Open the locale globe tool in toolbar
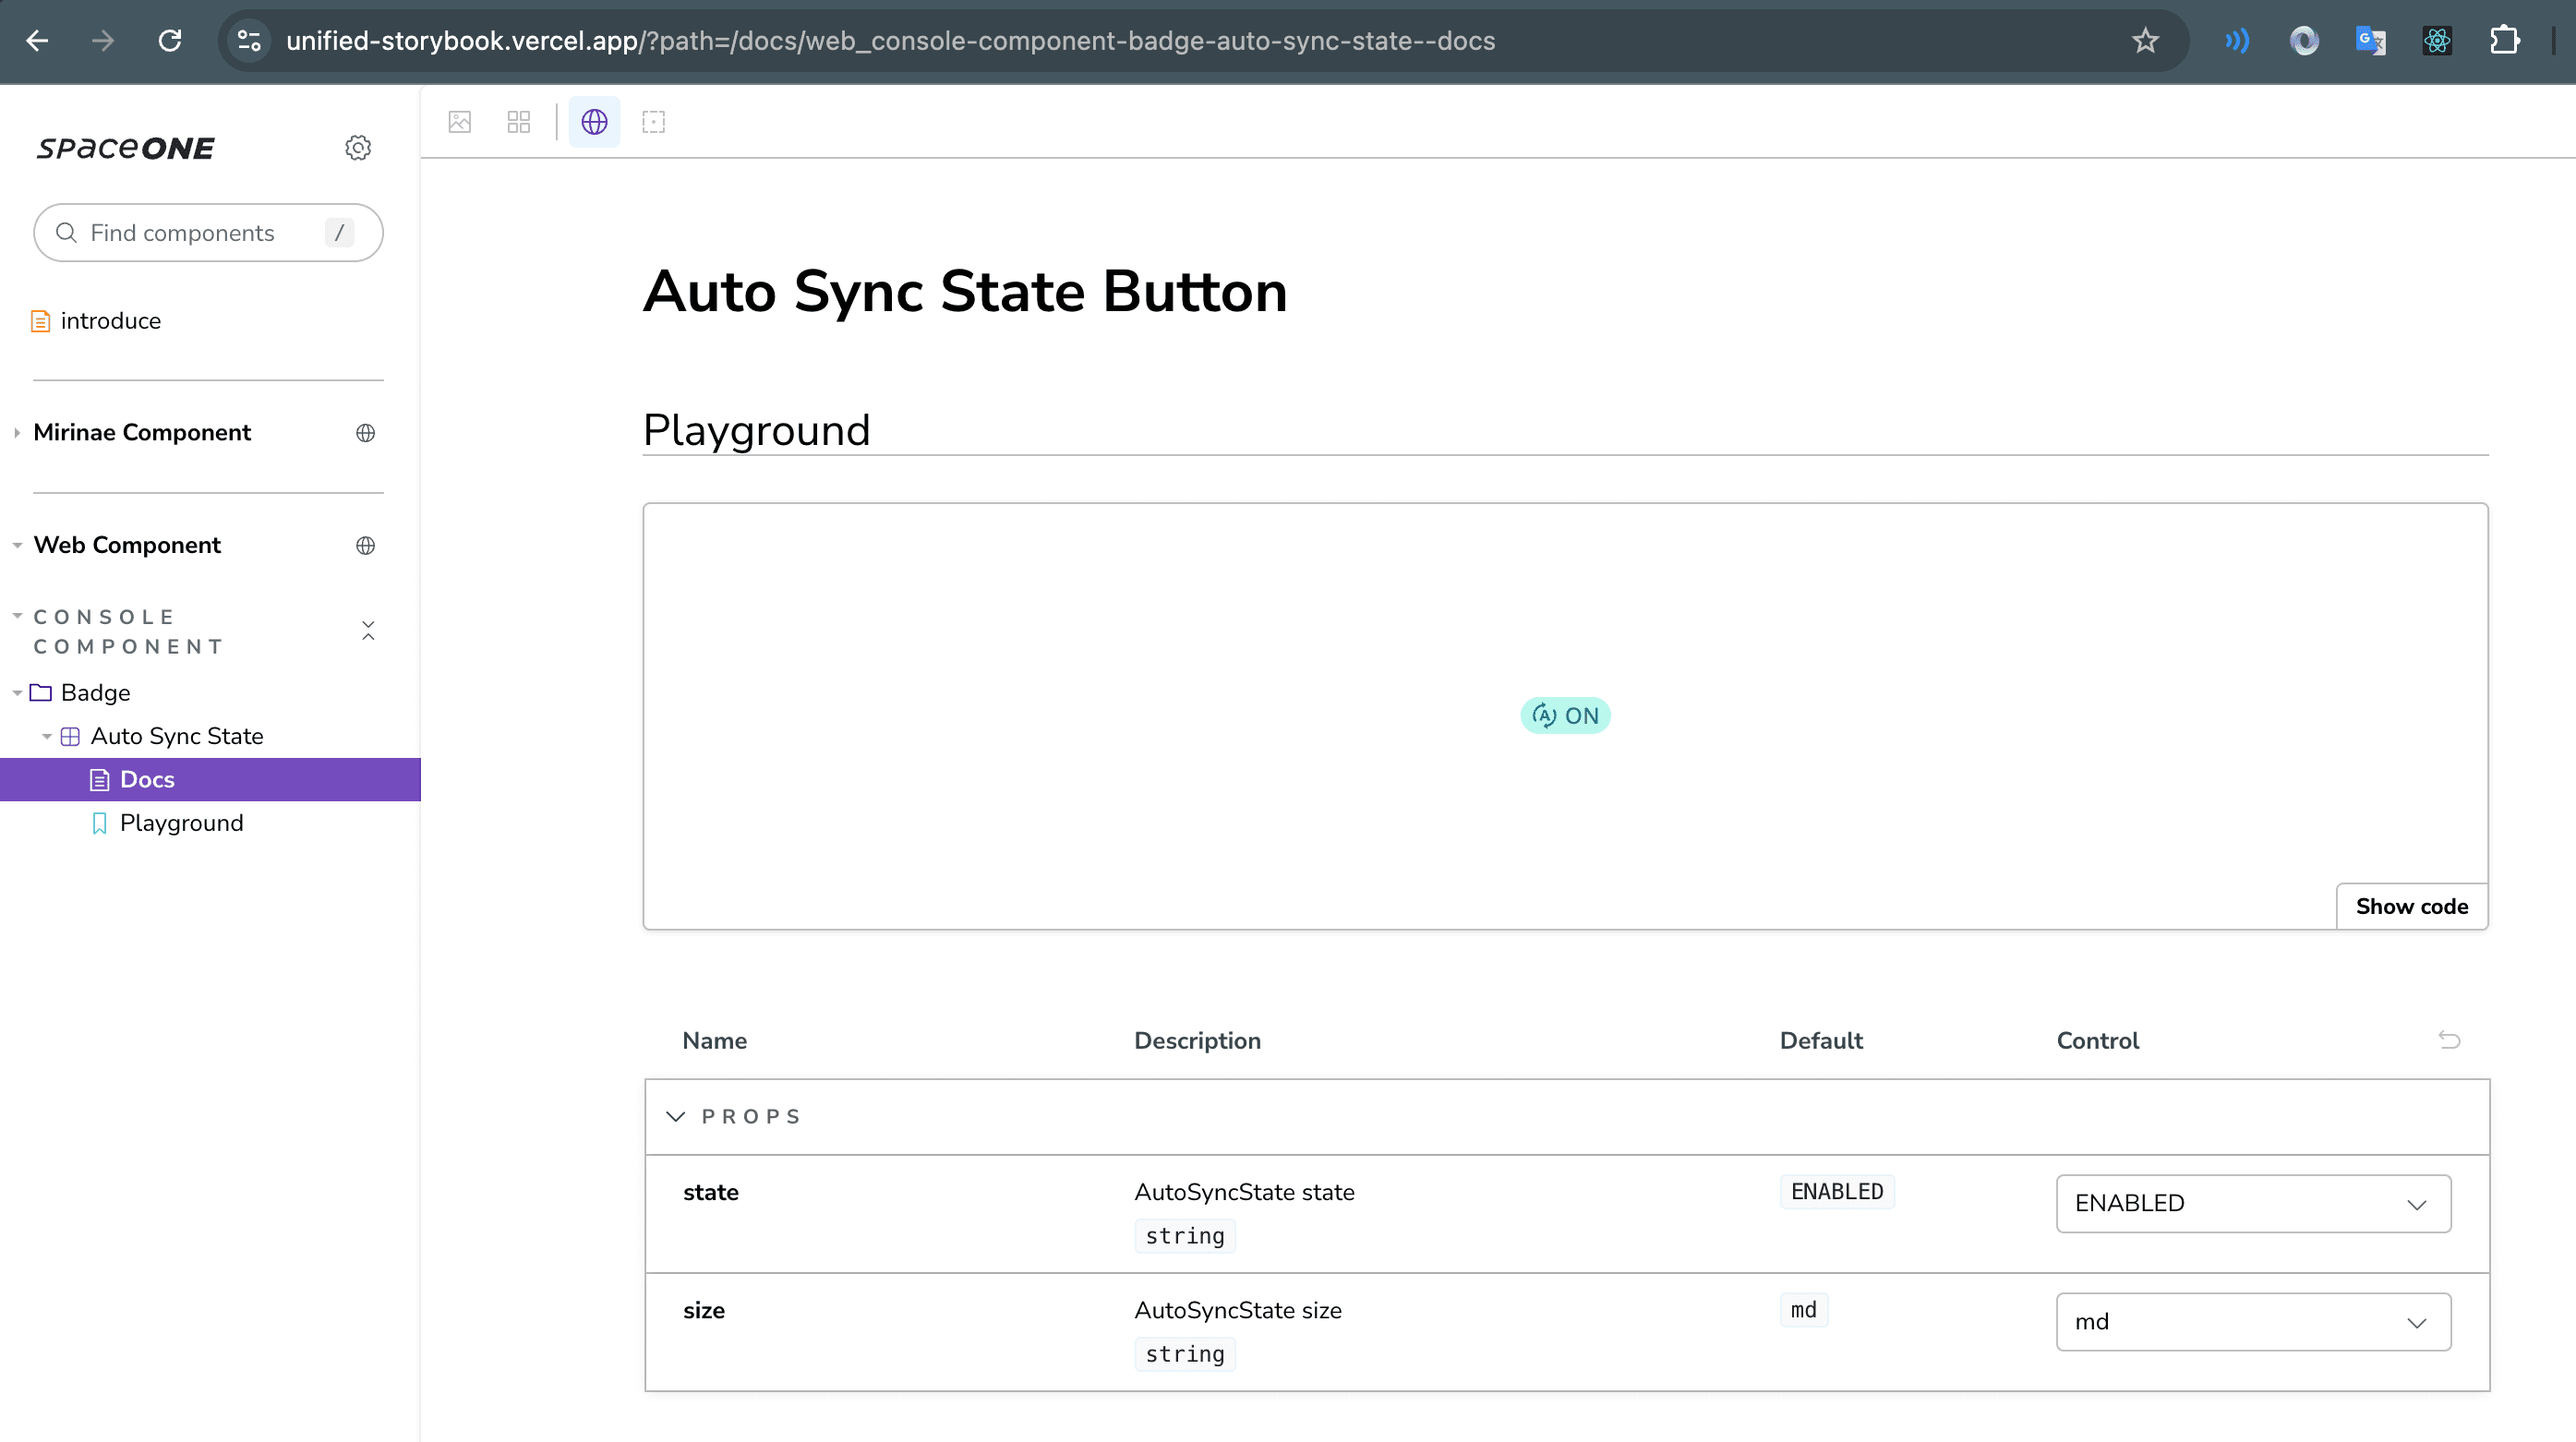Viewport: 2576px width, 1442px height. point(594,122)
